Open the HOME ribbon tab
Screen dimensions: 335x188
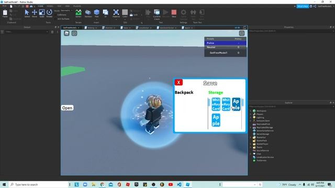(40, 6)
